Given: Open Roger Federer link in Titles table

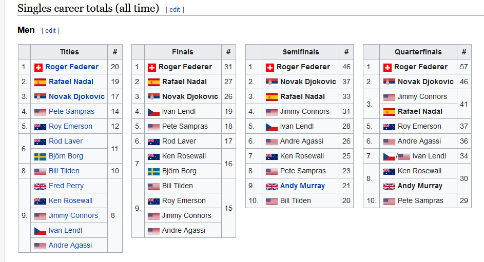Looking at the screenshot, I should coord(72,67).
